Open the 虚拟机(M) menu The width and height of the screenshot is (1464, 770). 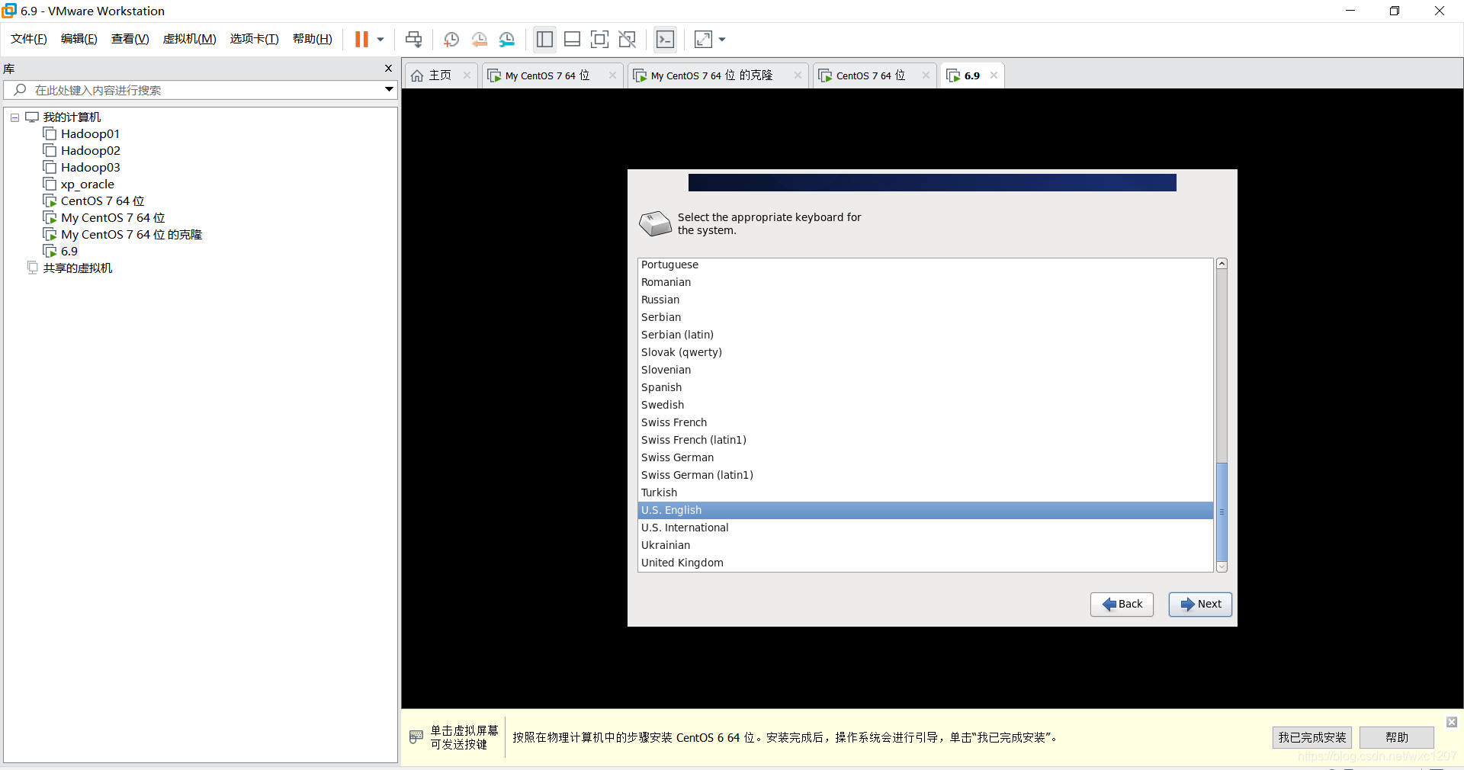click(189, 39)
